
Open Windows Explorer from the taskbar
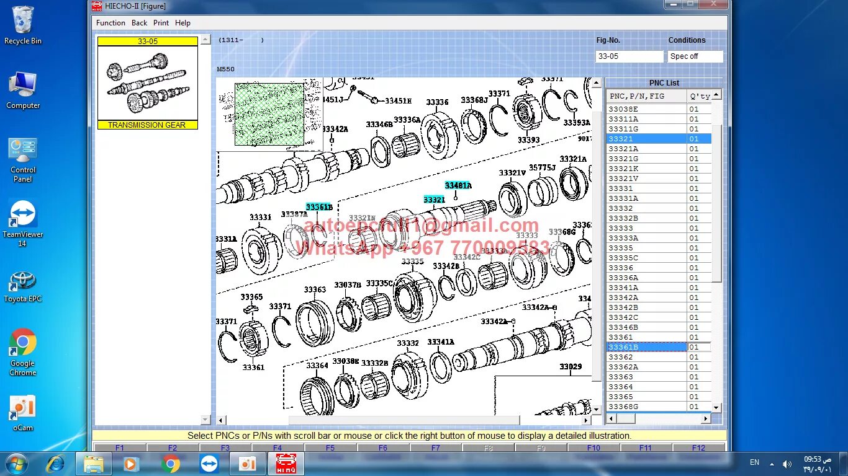[x=94, y=464]
